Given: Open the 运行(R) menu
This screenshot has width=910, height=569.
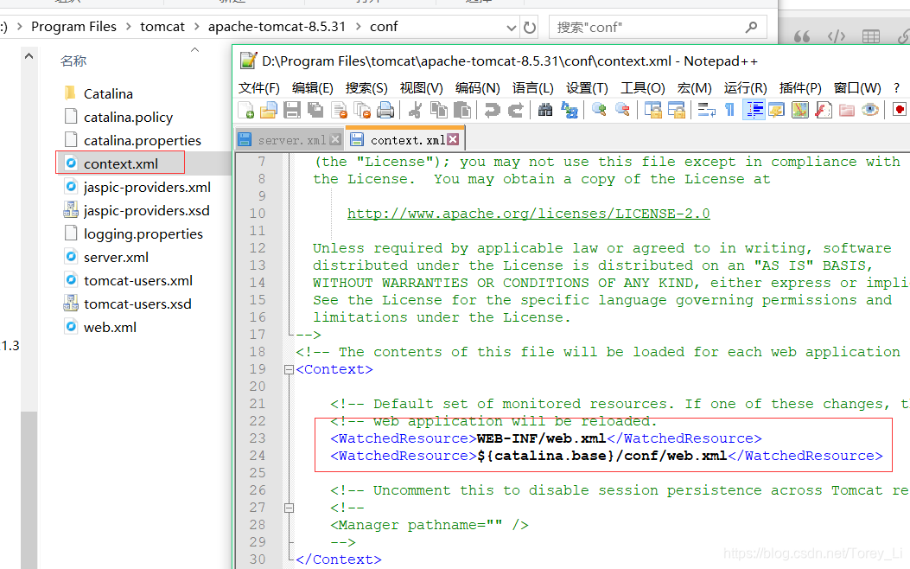Looking at the screenshot, I should point(745,87).
